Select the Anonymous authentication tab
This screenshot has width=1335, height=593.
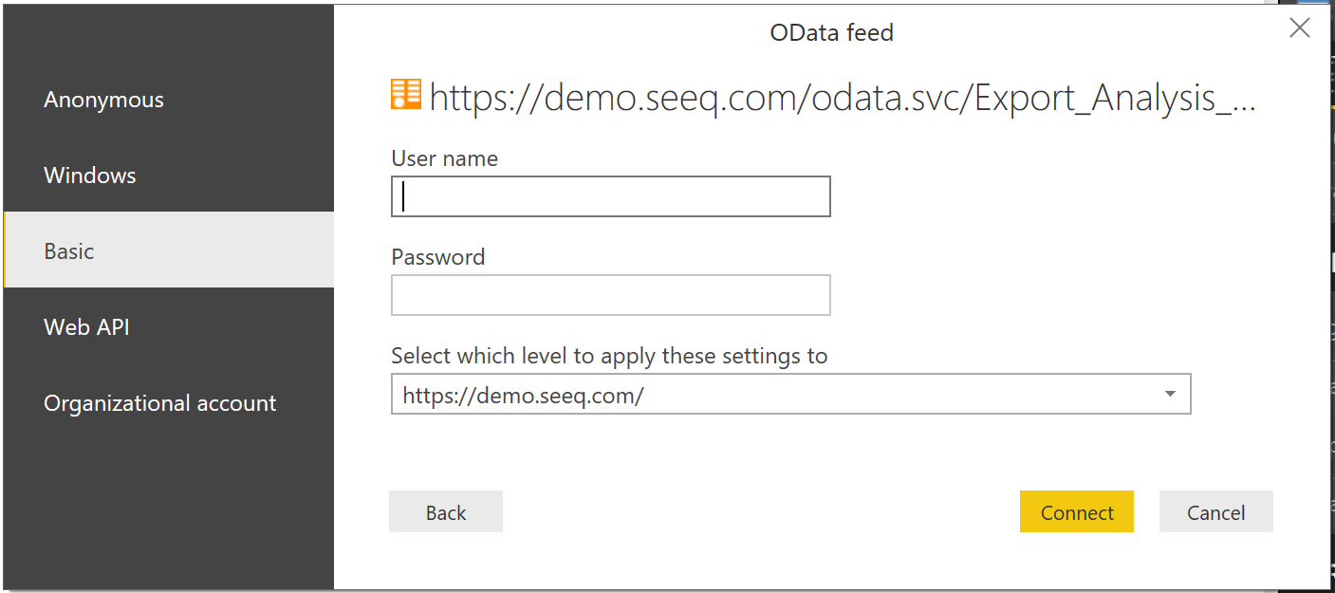coord(103,100)
